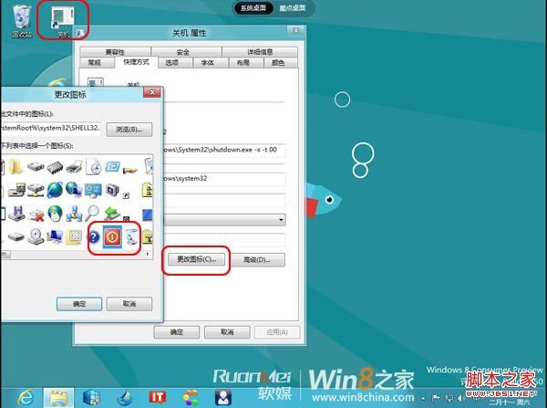This screenshot has width=547, height=408.
Task: Pick the Internet Explorer globe icon in list
Action: pyautogui.click(x=55, y=190)
